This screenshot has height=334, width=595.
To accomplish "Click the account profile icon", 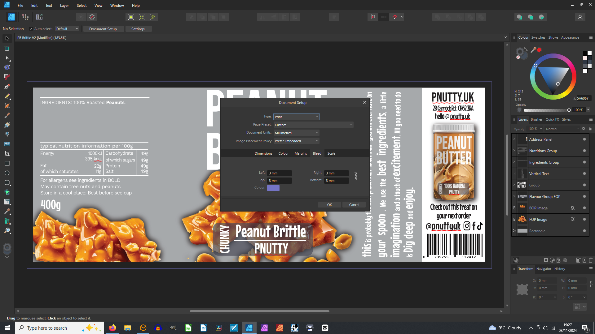I will pos(580,17).
